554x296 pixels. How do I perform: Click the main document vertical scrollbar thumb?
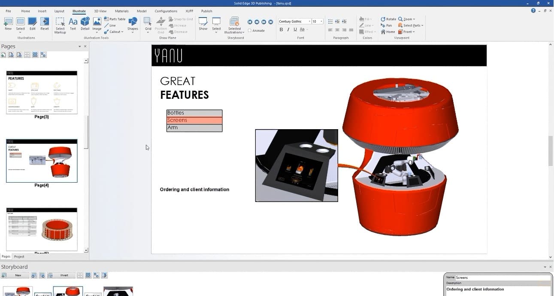[551, 151]
